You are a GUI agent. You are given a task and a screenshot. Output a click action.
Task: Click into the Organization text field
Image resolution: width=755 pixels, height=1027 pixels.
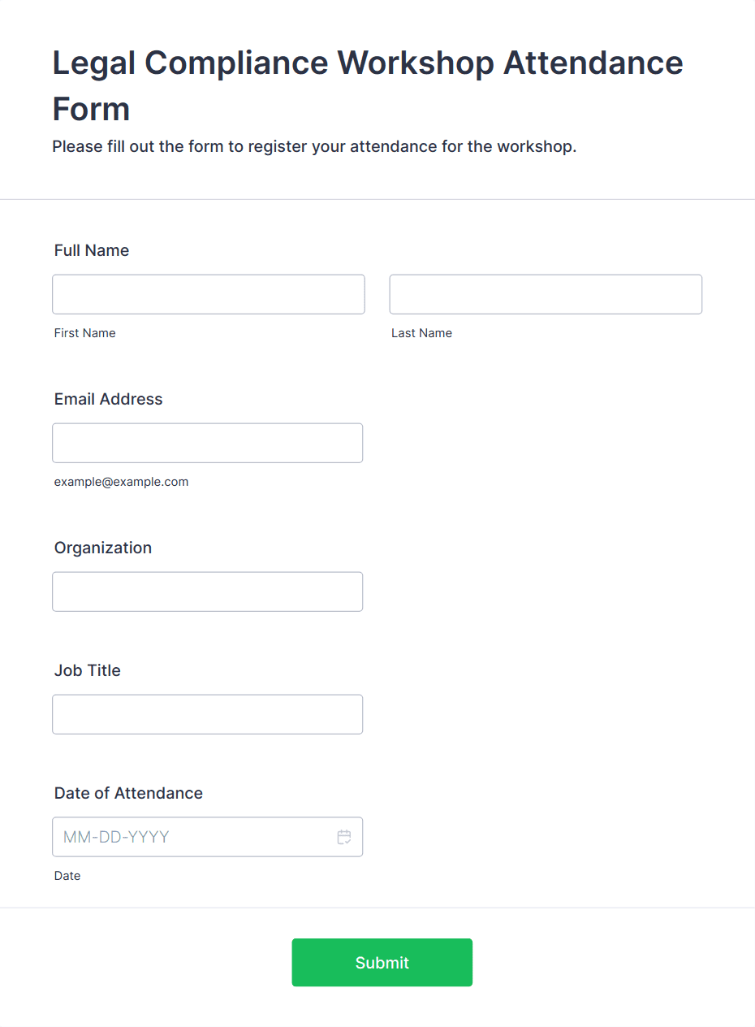(207, 591)
